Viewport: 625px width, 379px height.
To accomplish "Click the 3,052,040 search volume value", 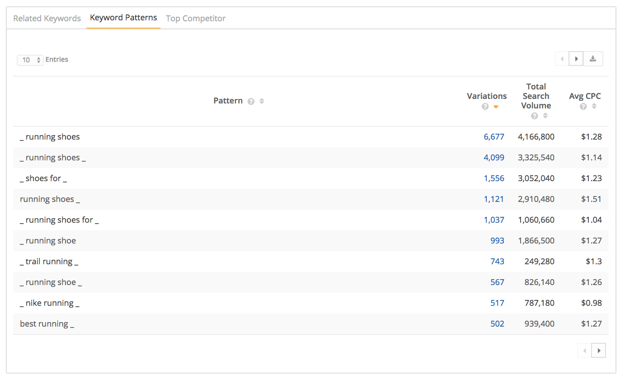I will click(x=536, y=178).
